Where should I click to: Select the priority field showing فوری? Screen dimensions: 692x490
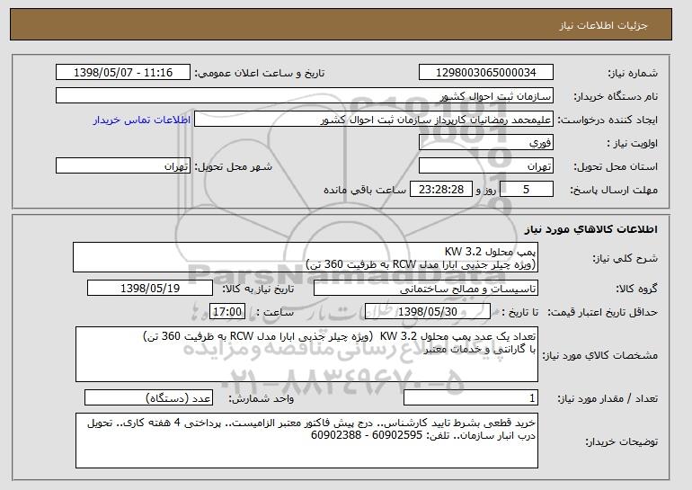coord(486,143)
